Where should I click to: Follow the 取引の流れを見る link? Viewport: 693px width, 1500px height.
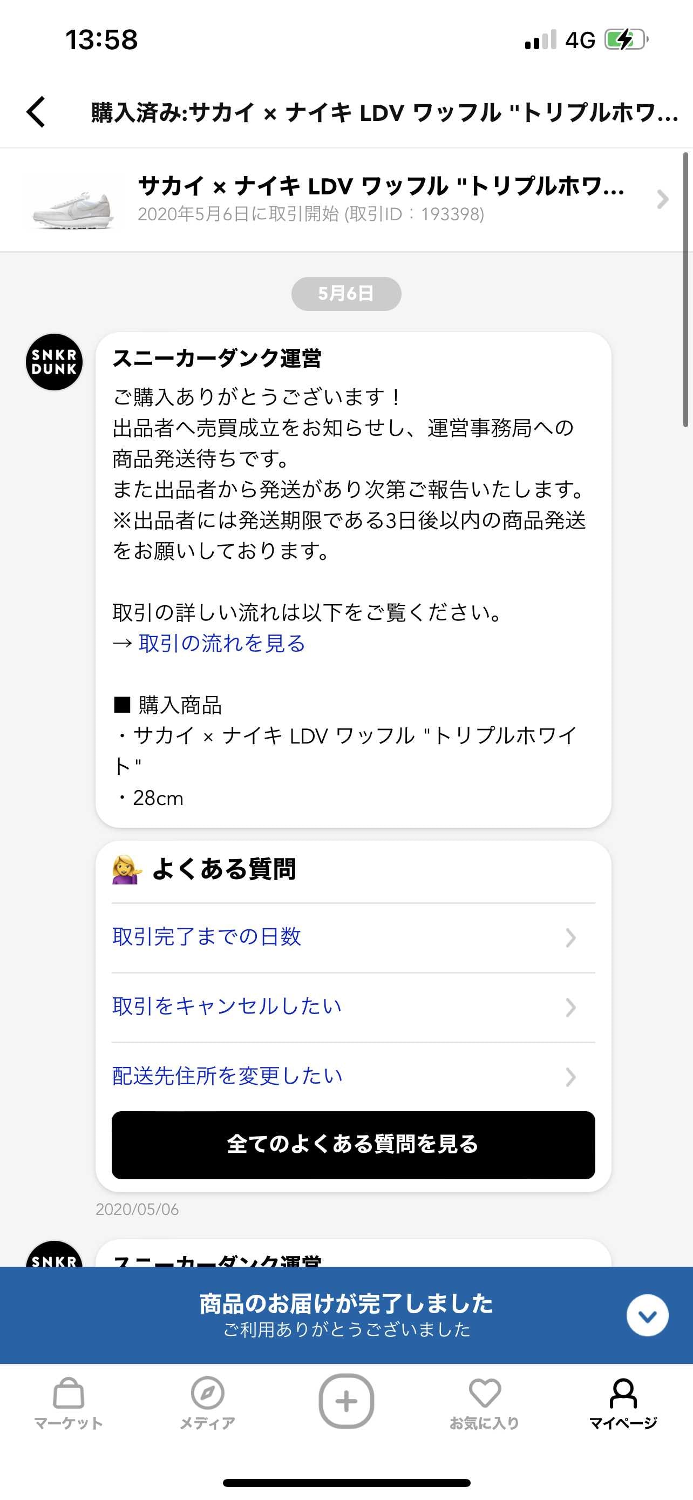222,643
